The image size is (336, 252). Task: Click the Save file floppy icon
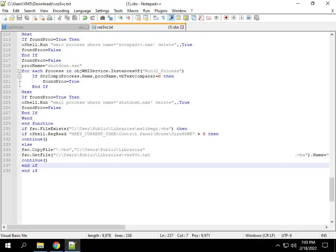(x=19, y=18)
